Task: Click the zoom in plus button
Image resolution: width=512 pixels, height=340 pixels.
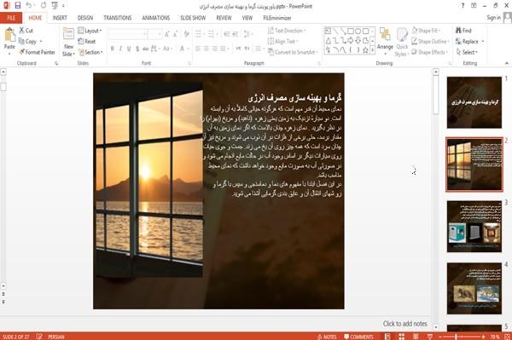Action: click(x=483, y=337)
